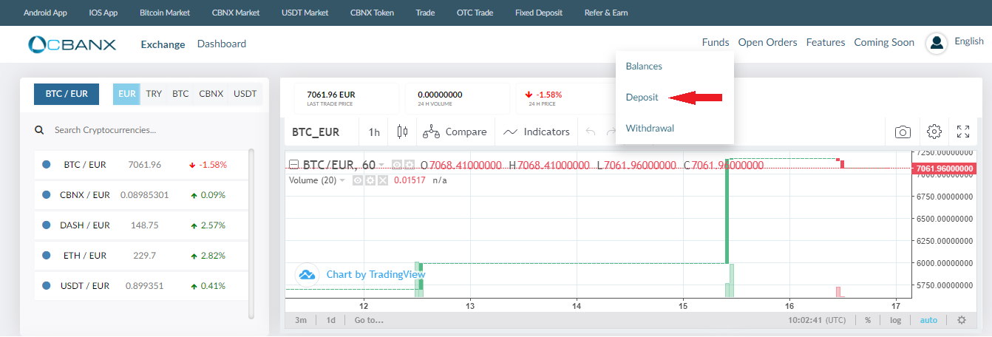Click the red down arrow in 24H price box
This screenshot has height=337, width=992.
529,95
